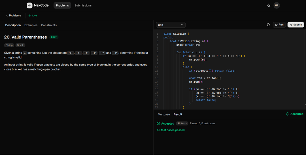Click code line 'return false;' on line 19

pos(206,100)
